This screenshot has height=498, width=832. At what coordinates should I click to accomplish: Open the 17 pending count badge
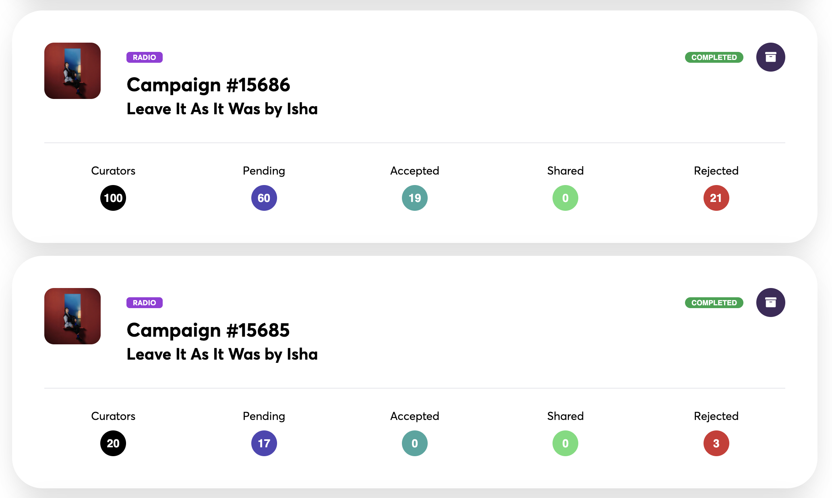[264, 443]
